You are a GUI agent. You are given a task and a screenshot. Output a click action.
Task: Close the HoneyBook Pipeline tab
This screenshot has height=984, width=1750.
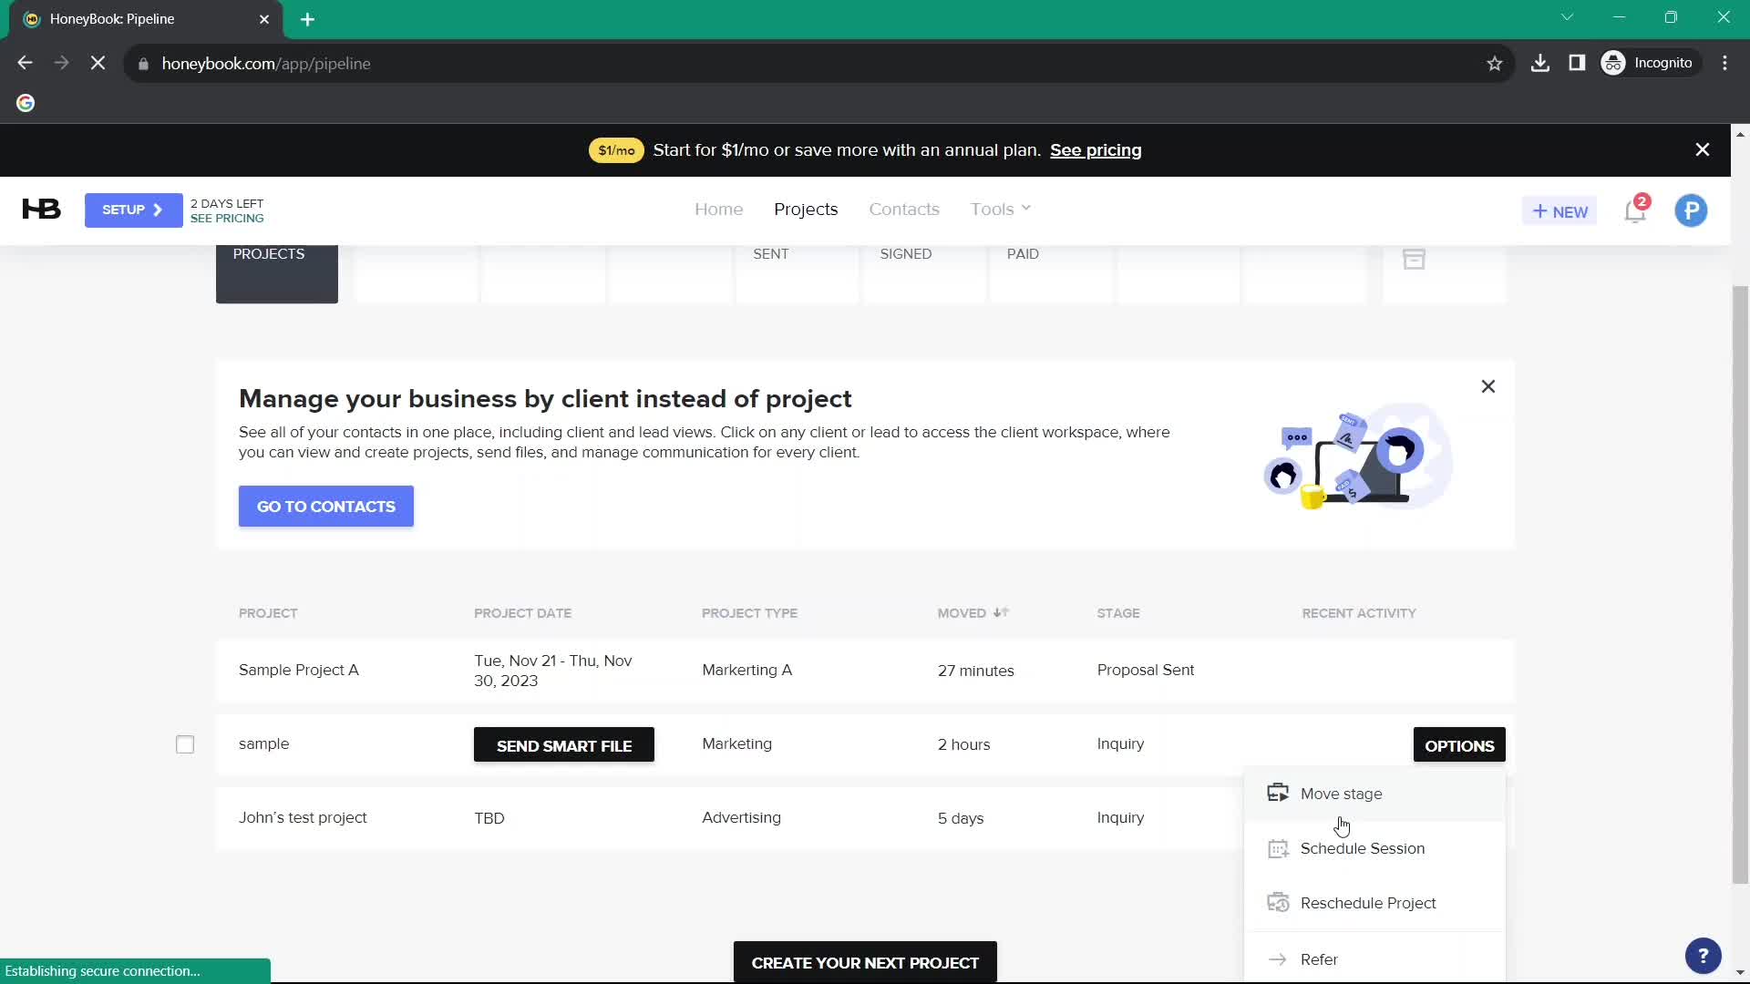(x=264, y=19)
